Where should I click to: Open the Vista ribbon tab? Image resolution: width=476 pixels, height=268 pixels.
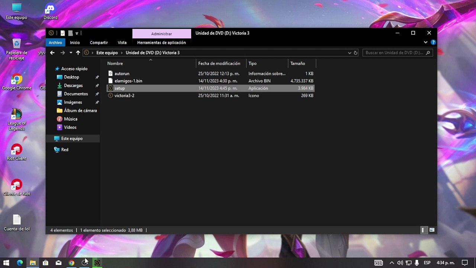click(122, 42)
